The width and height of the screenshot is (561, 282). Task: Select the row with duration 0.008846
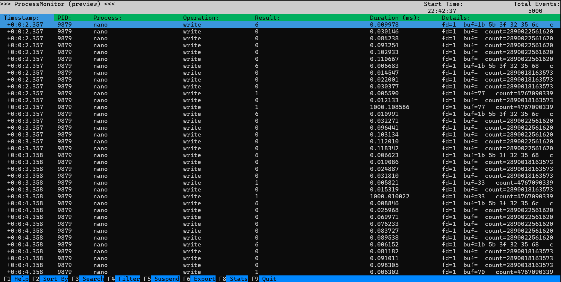point(280,203)
